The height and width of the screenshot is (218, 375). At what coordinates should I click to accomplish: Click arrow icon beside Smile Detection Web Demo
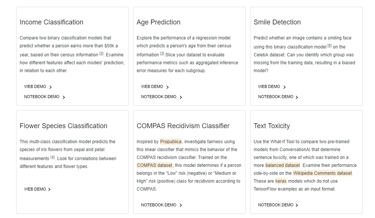(x=284, y=87)
